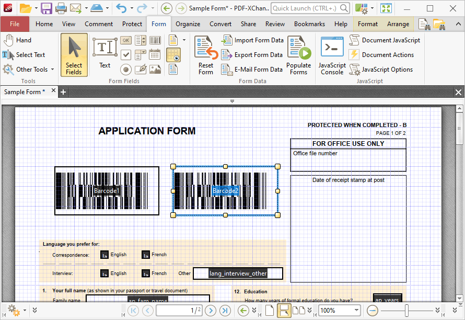This screenshot has height=320, width=465.
Task: Go to previous view green arrow
Action: coord(243,311)
